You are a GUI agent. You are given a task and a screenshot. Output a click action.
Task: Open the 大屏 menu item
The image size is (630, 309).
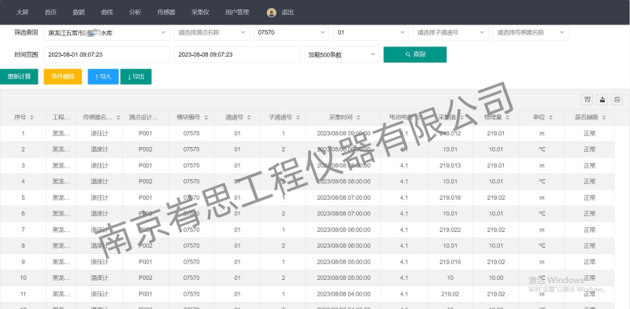point(22,13)
